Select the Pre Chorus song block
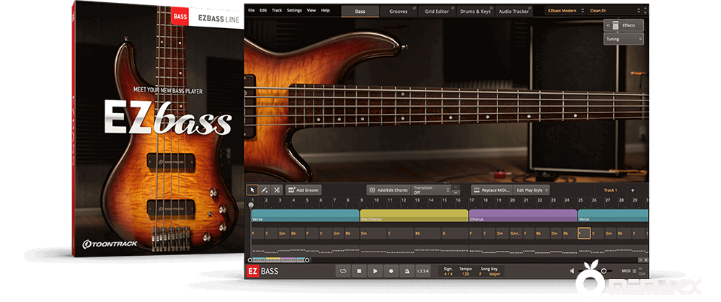This screenshot has height=302, width=721. pyautogui.click(x=413, y=216)
